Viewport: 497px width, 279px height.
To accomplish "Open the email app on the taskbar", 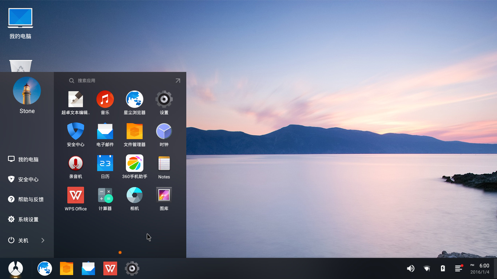I will pyautogui.click(x=88, y=268).
